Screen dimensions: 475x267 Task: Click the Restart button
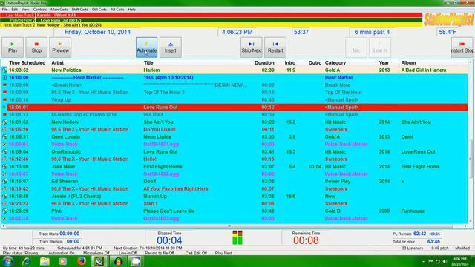coord(275,47)
